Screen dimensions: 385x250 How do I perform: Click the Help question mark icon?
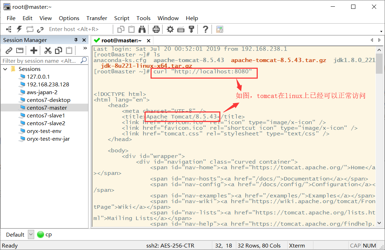coord(205,30)
